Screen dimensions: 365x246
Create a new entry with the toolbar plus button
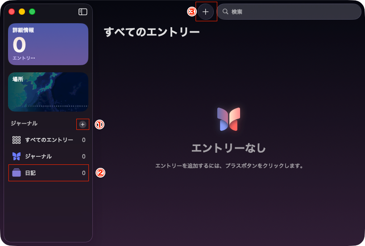205,12
